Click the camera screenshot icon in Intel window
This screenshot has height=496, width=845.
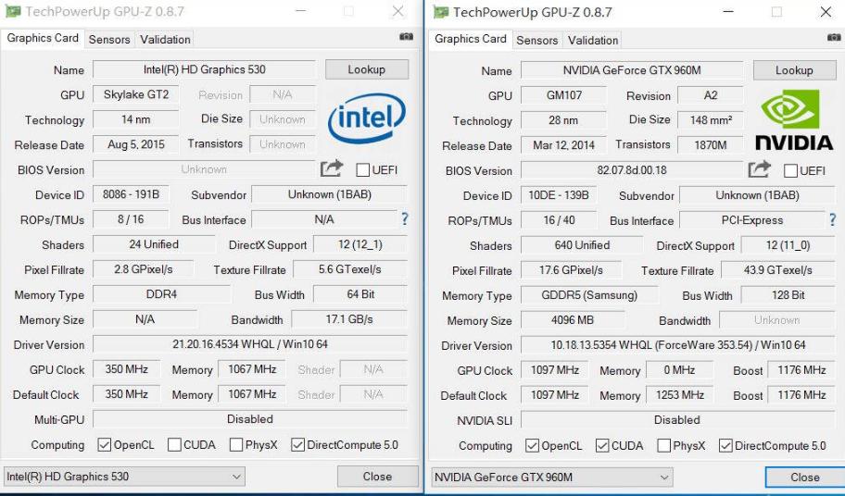407,37
